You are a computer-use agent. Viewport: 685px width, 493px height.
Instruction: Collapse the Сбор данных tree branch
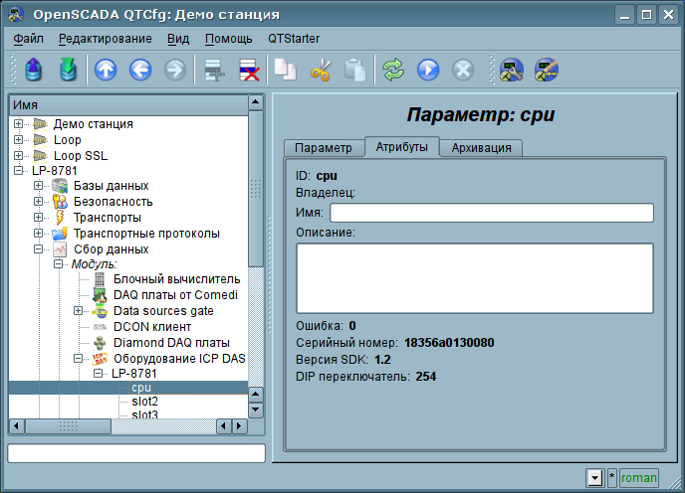(x=39, y=249)
